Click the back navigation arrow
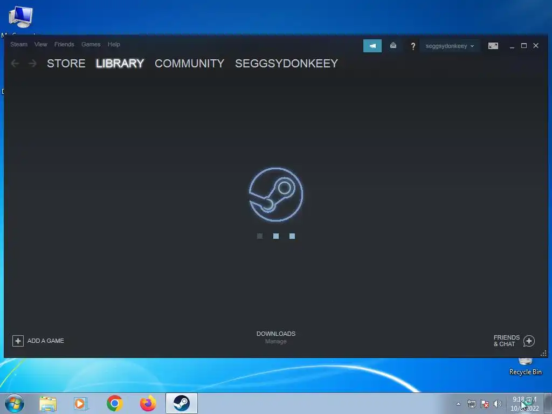Viewport: 552px width, 414px height. pos(15,64)
